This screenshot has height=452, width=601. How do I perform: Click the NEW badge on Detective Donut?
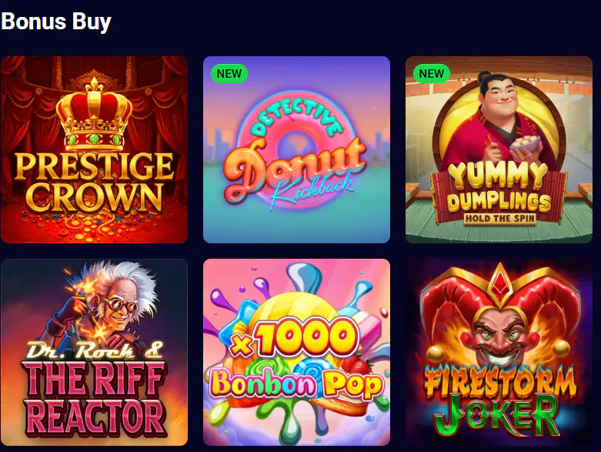(229, 73)
